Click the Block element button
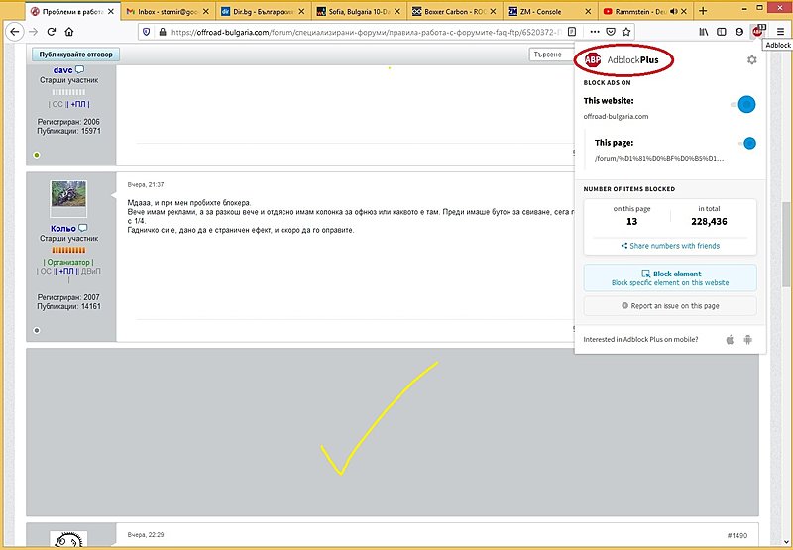 point(670,277)
